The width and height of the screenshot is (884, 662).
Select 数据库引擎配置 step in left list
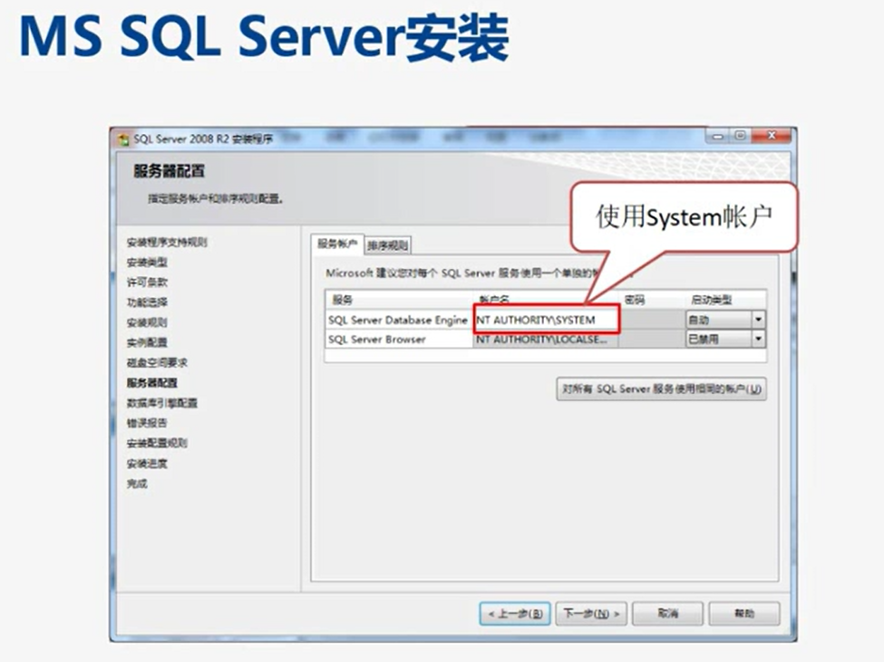162,403
